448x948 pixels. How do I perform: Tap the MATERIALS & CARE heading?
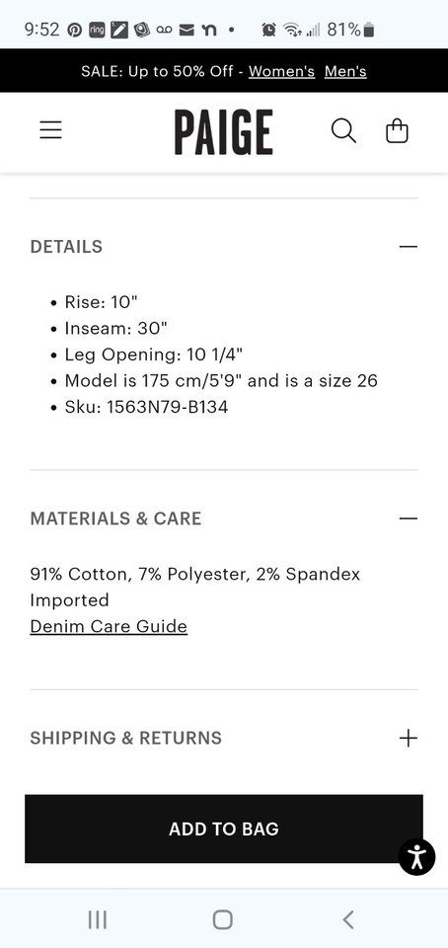click(x=115, y=518)
